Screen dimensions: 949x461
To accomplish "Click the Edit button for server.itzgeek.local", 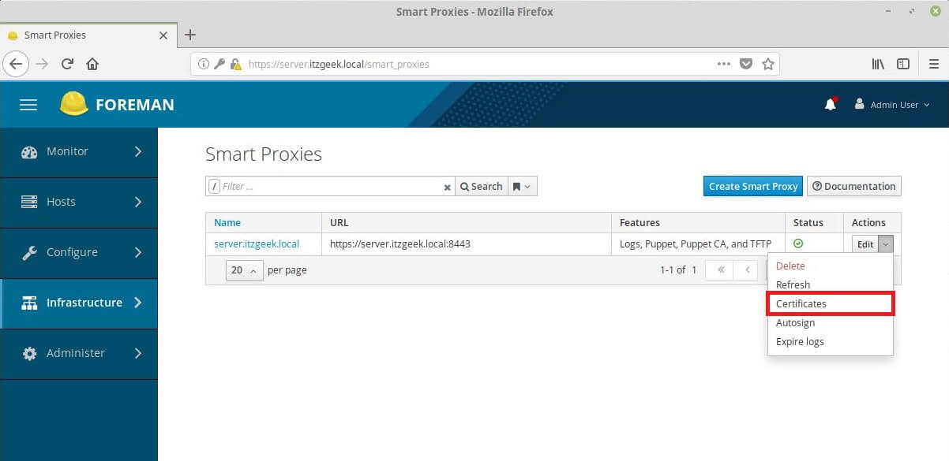I will [865, 244].
